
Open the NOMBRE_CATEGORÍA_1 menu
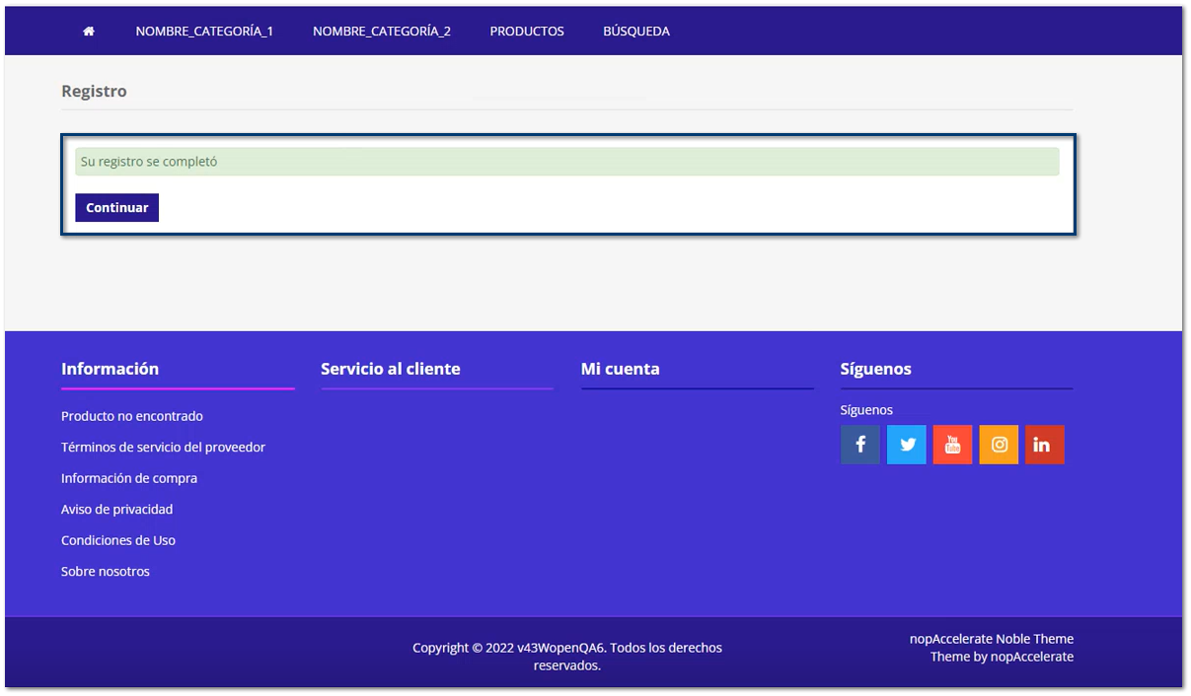click(x=205, y=31)
